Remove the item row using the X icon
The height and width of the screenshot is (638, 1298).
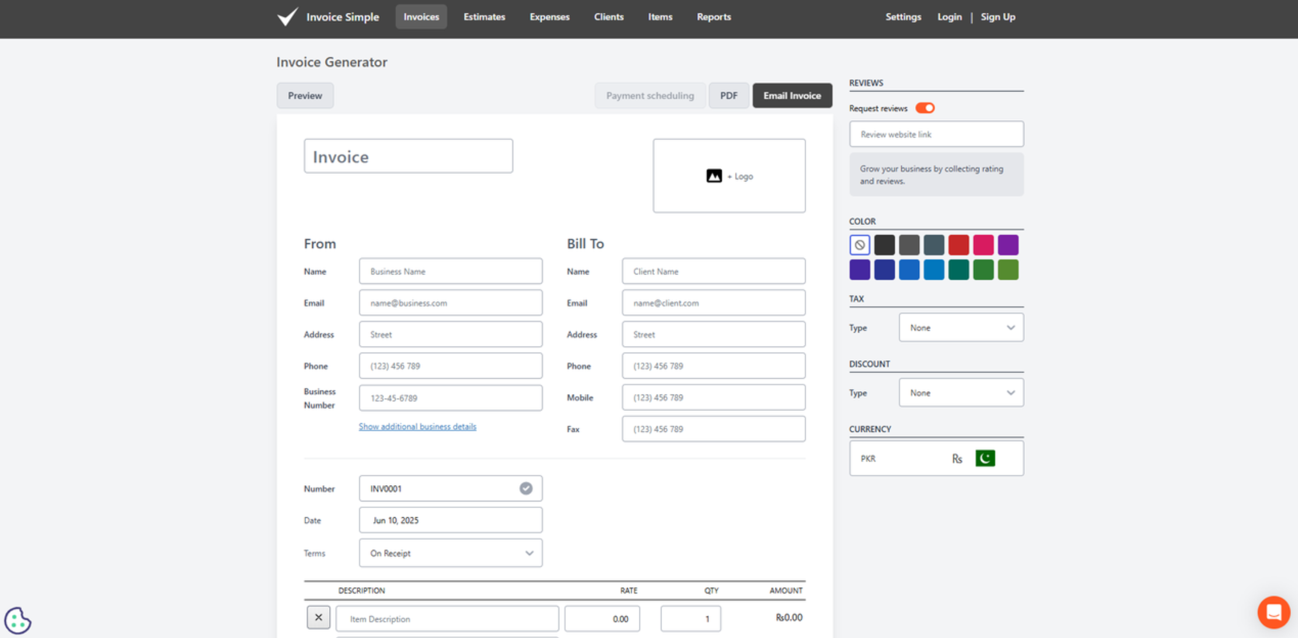click(x=319, y=617)
